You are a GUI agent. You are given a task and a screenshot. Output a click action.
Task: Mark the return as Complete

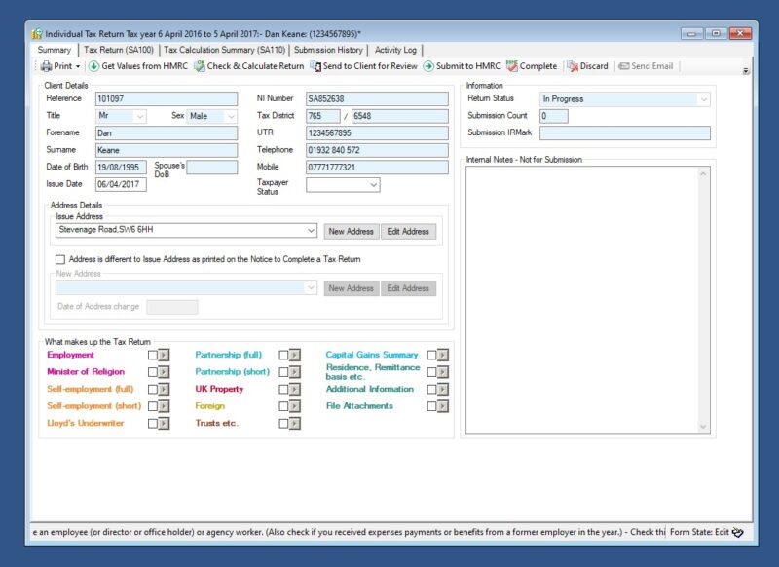(532, 66)
